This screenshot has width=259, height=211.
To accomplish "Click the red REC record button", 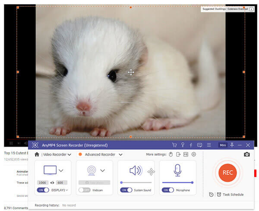I will tap(227, 172).
